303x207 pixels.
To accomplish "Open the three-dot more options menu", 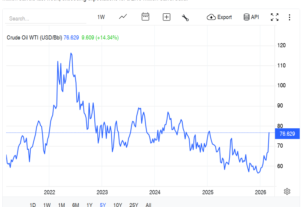I will click(289, 17).
